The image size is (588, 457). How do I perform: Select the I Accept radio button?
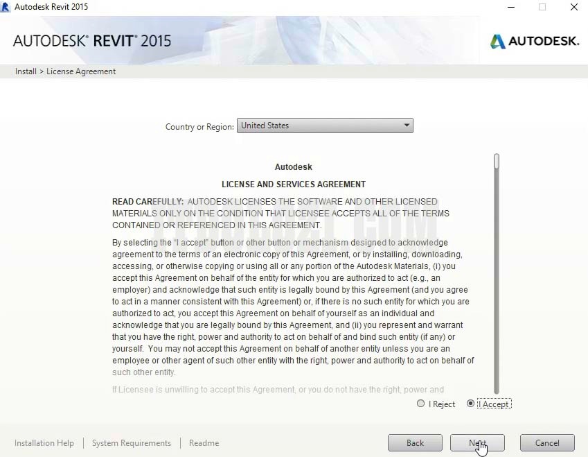pyautogui.click(x=470, y=404)
